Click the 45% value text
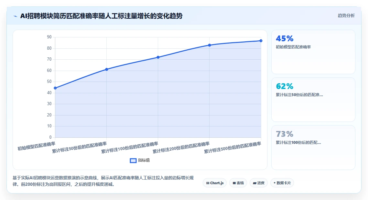This screenshot has height=200, width=368. point(285,38)
